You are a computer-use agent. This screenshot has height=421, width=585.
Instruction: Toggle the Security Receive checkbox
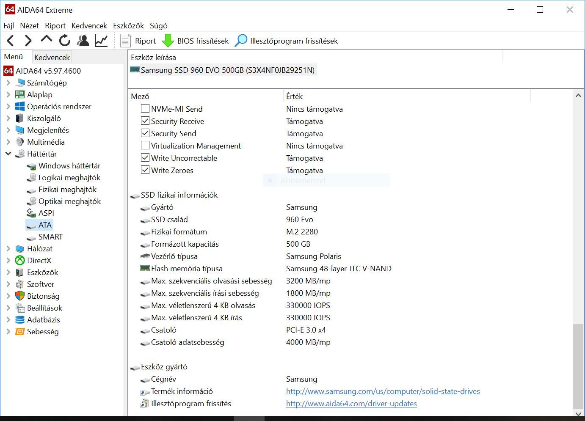click(145, 121)
